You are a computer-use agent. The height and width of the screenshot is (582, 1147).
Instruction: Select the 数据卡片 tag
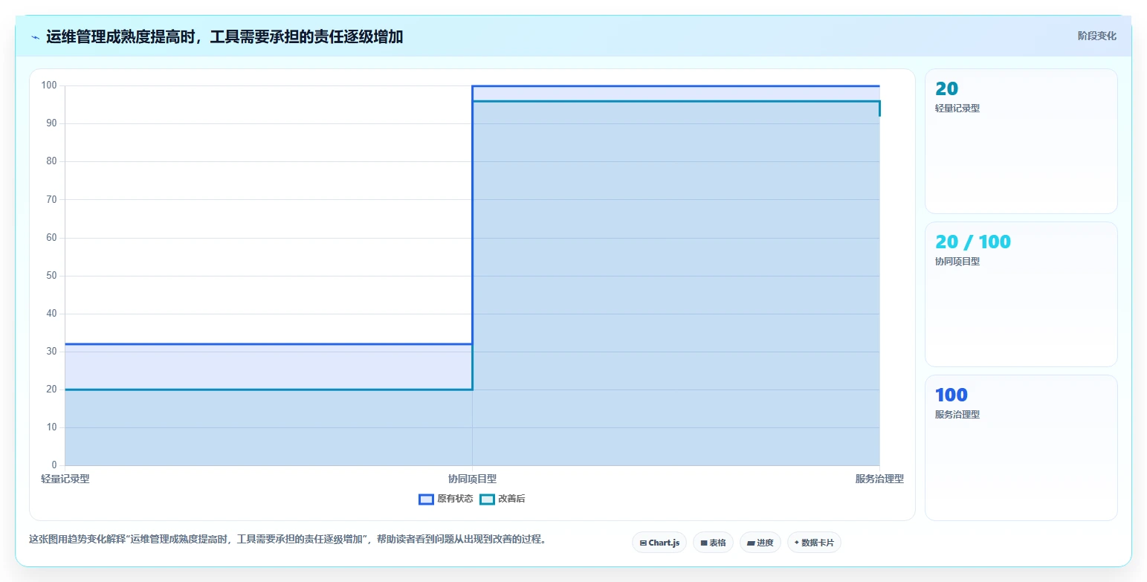tap(814, 543)
